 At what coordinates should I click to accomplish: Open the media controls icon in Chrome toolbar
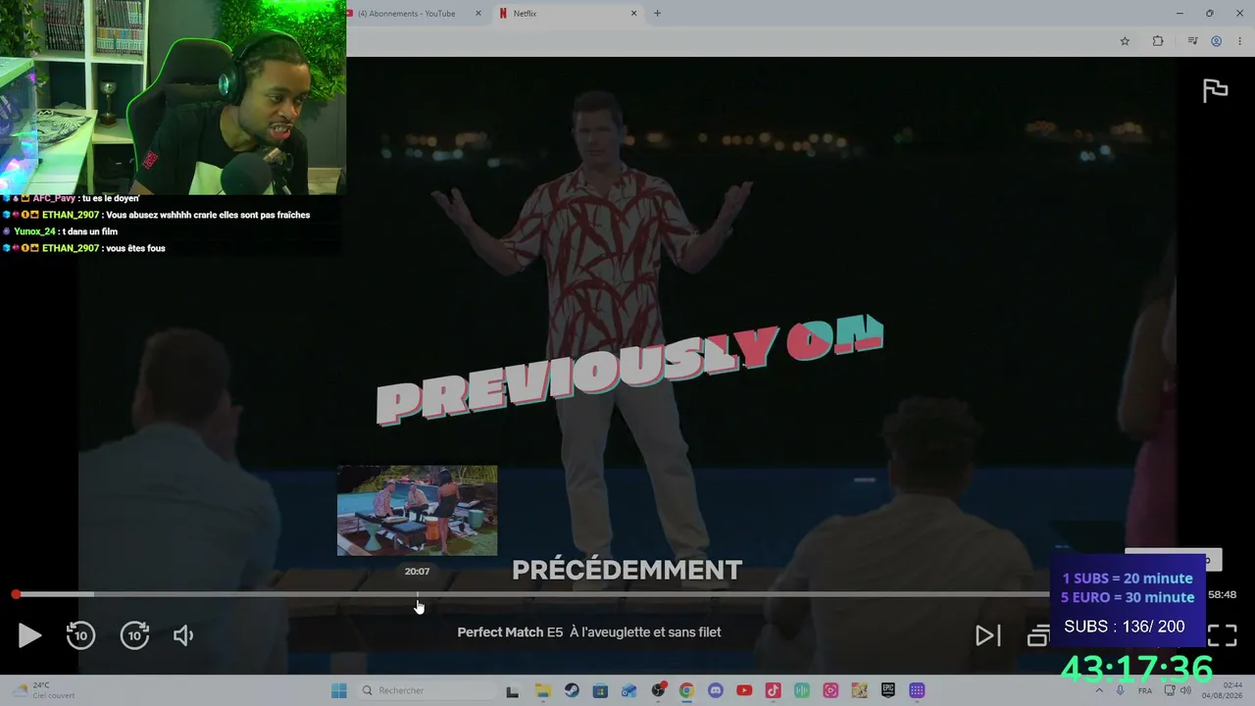1192,41
